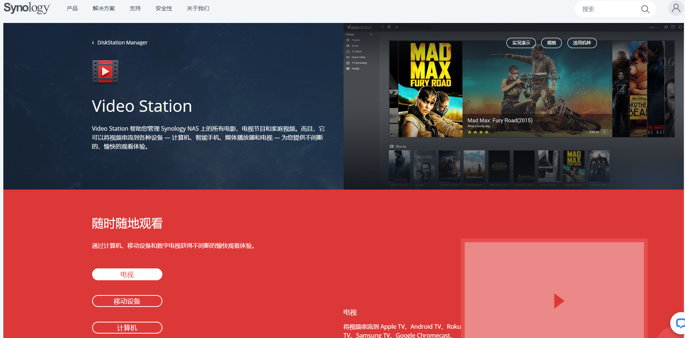
Task: Go back to DiskStation Manager link
Action: [122, 43]
